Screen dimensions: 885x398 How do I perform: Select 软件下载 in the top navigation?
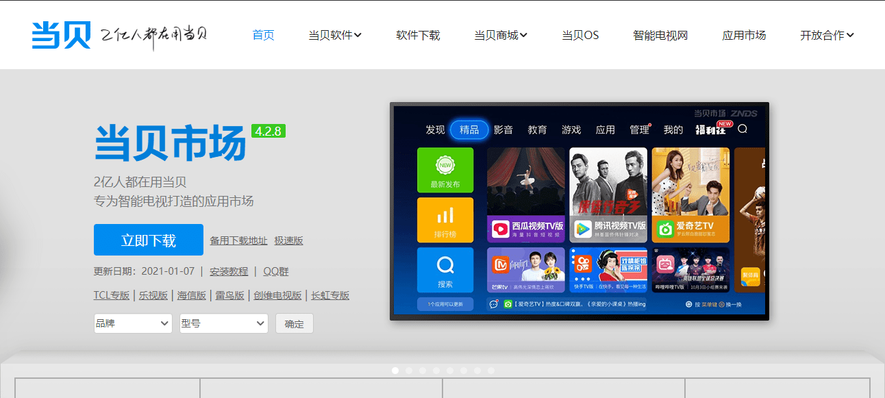point(418,34)
